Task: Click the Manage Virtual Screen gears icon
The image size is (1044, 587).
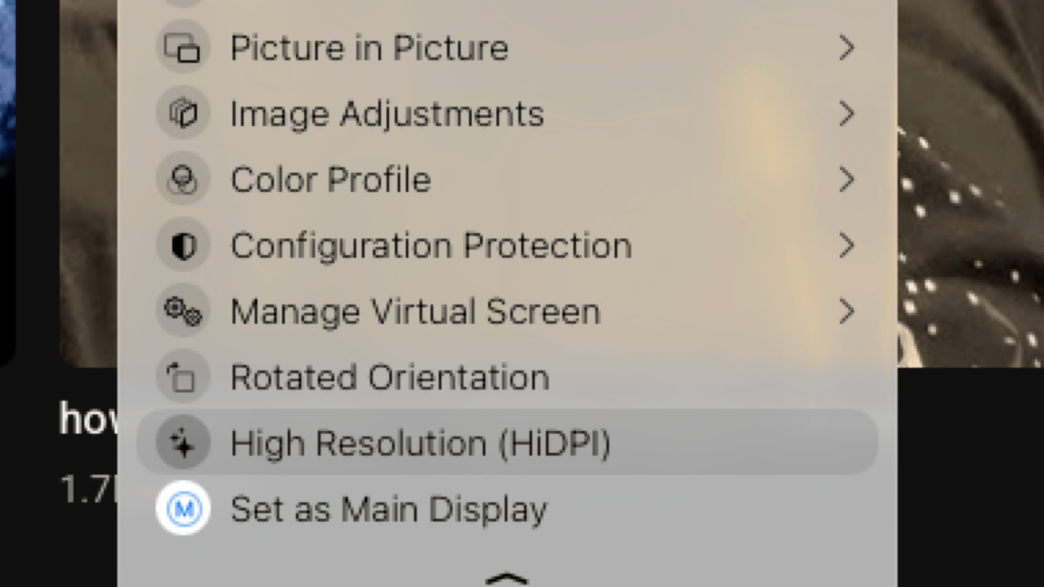Action: (x=183, y=311)
